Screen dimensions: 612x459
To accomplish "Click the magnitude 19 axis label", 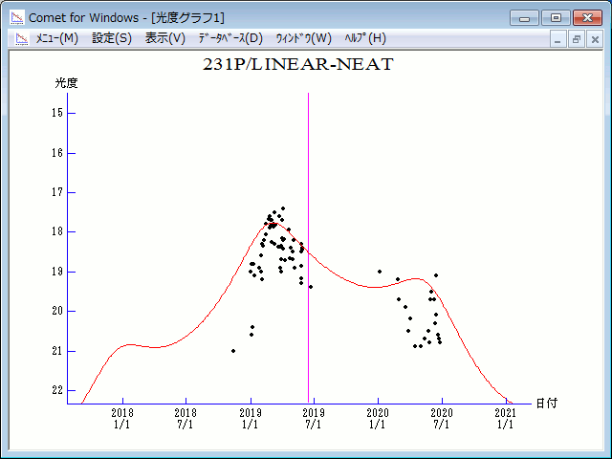I will [57, 272].
